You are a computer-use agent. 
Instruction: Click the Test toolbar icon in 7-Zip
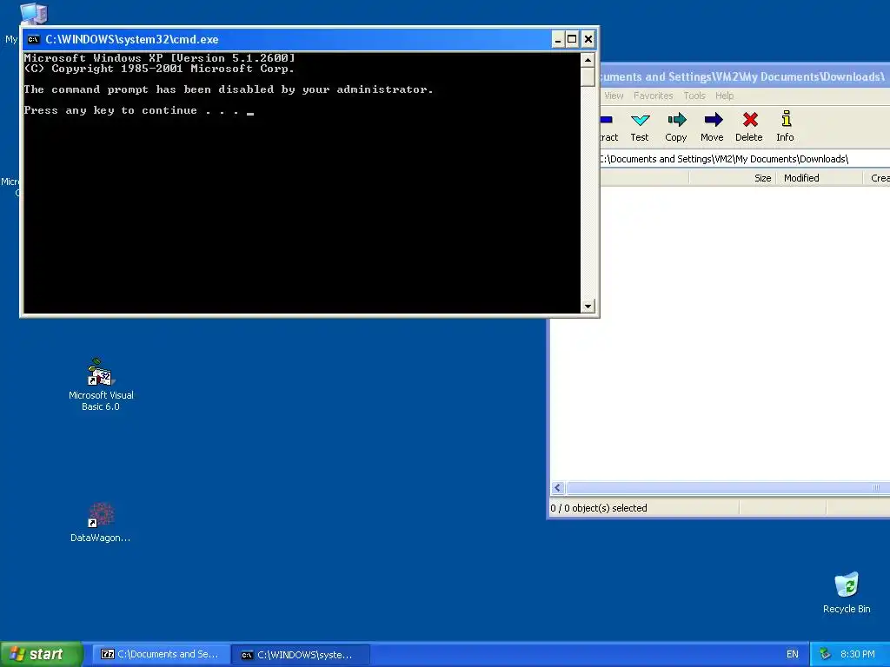pyautogui.click(x=640, y=127)
